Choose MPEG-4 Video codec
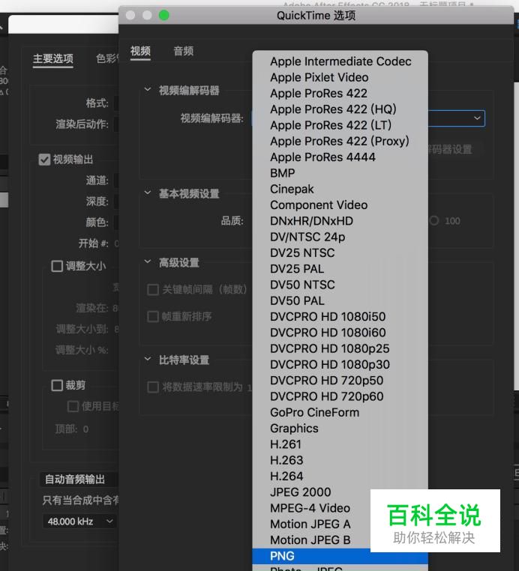This screenshot has width=519, height=571. [311, 508]
